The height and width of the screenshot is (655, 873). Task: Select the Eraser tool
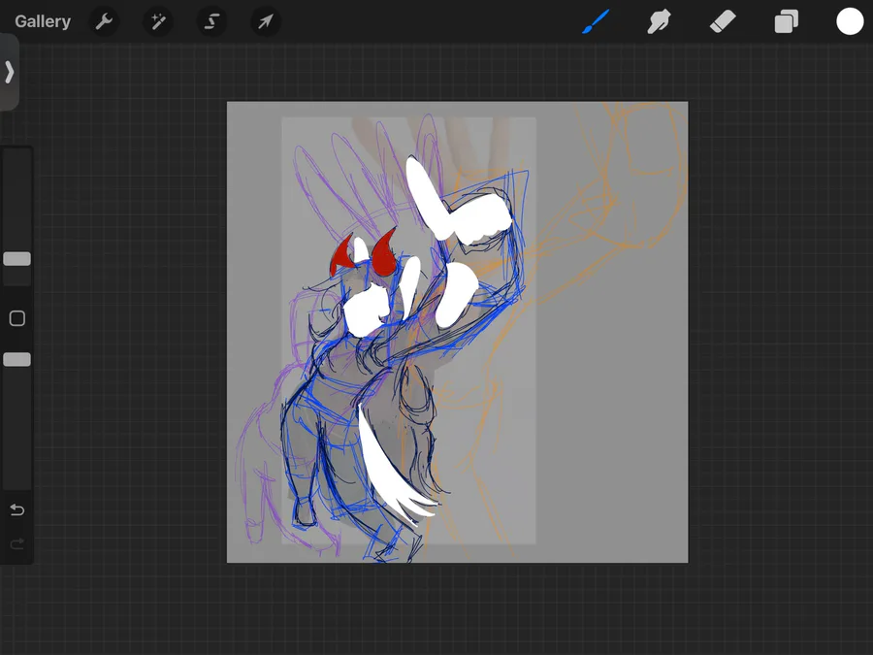coord(723,21)
